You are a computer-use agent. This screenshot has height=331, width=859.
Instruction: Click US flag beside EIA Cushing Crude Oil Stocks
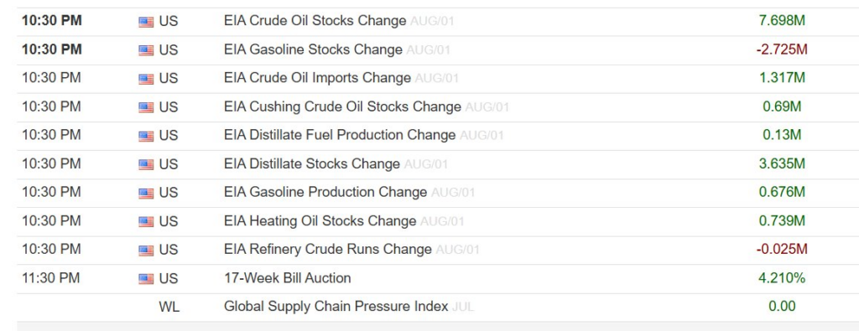click(x=146, y=107)
